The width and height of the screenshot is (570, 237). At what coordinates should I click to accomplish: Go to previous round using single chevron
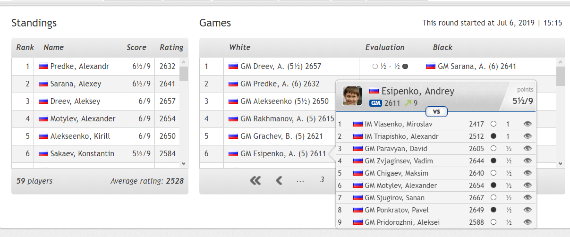(279, 180)
